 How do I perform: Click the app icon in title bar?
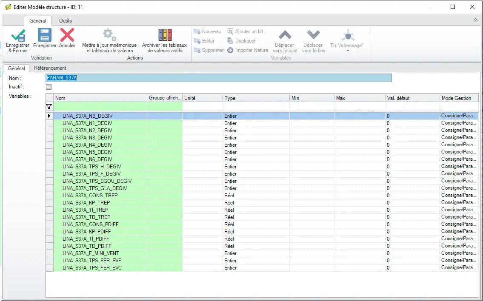point(8,7)
